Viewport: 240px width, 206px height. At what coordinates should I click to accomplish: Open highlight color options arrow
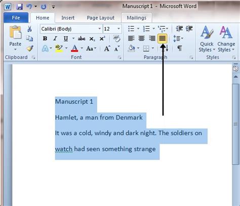pos(66,48)
